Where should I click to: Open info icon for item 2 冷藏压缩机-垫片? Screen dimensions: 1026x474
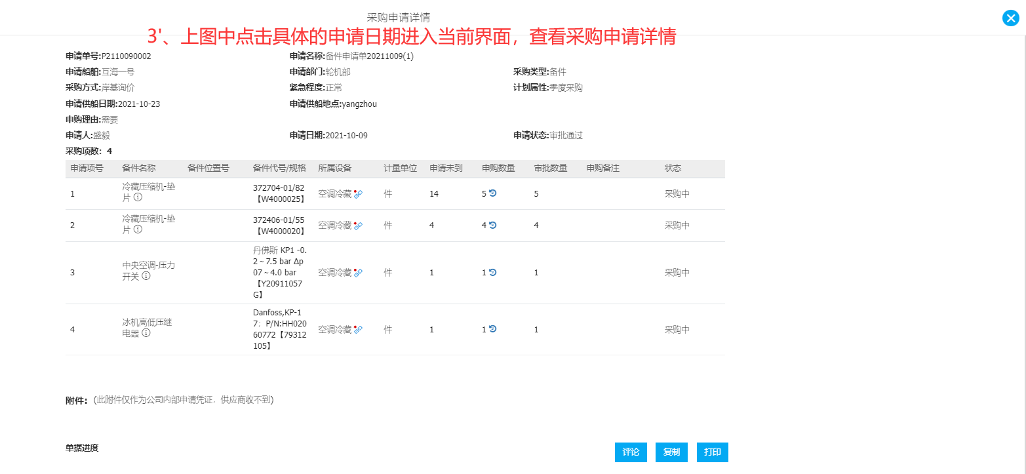[138, 229]
